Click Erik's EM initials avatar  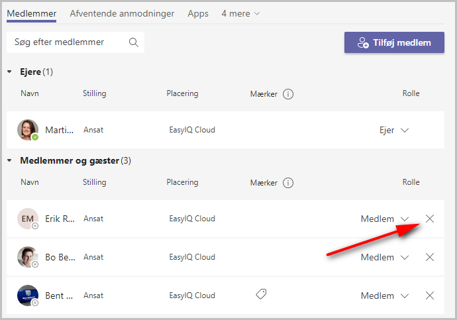point(28,219)
